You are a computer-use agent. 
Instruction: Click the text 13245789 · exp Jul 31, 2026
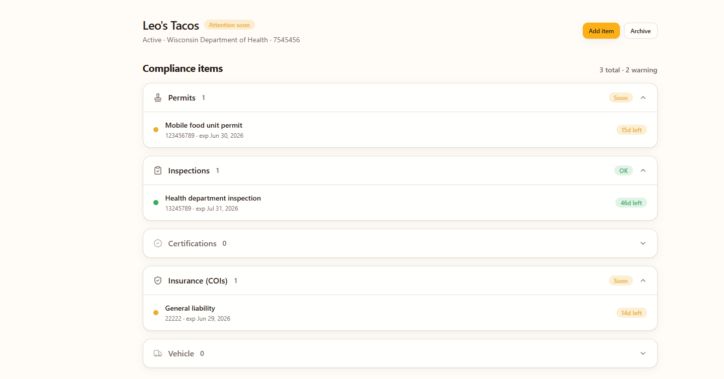(x=202, y=209)
